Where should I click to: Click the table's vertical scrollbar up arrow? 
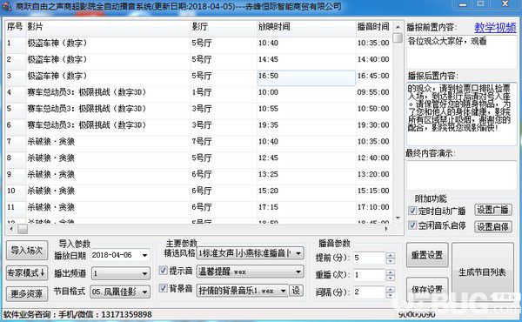point(398,27)
